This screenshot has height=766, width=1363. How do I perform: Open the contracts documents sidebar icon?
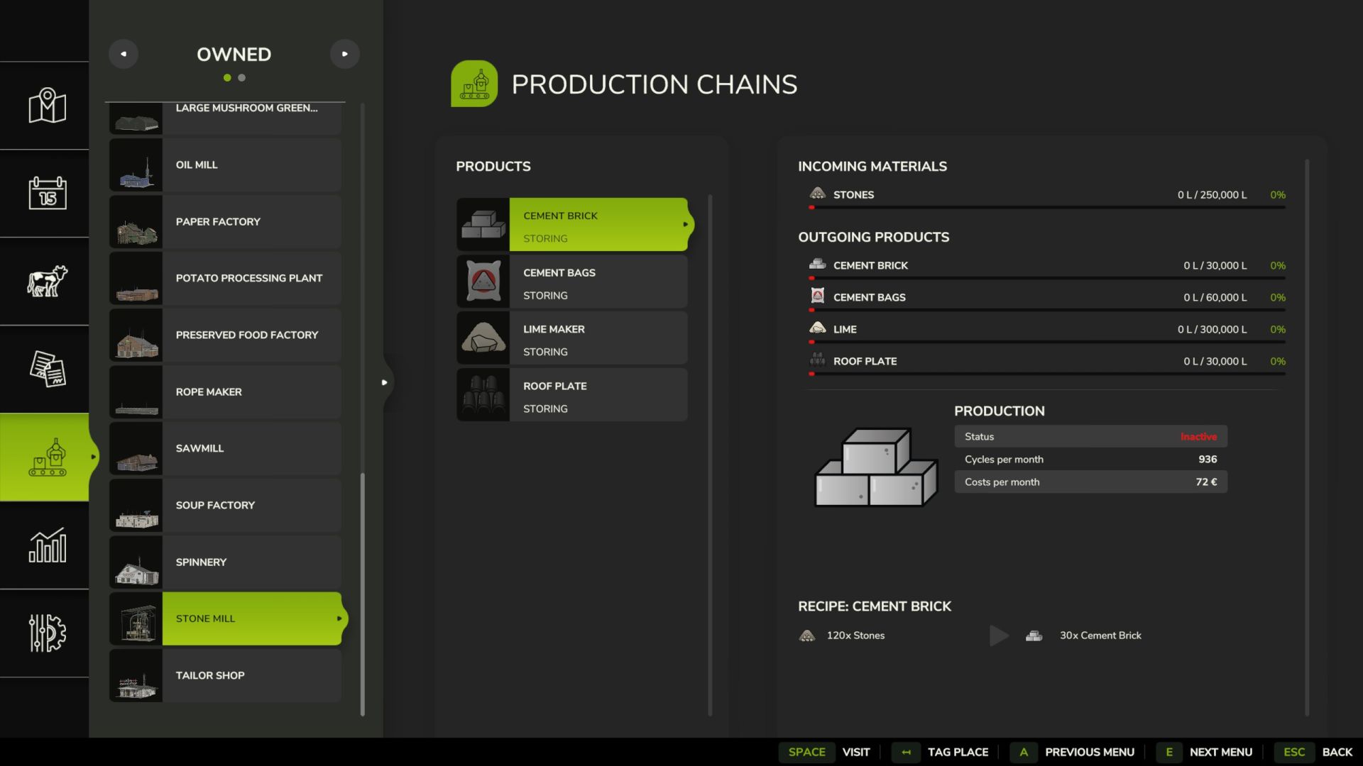pyautogui.click(x=47, y=369)
